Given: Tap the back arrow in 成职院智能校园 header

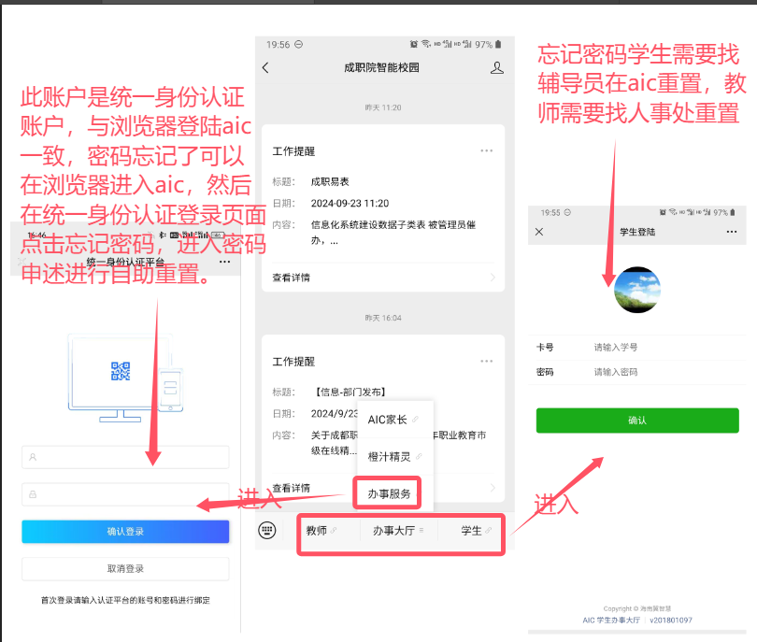Looking at the screenshot, I should (265, 67).
